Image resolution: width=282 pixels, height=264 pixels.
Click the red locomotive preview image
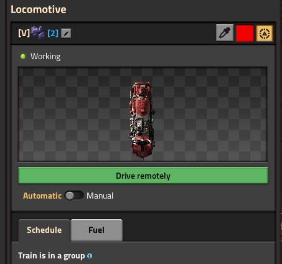(142, 121)
